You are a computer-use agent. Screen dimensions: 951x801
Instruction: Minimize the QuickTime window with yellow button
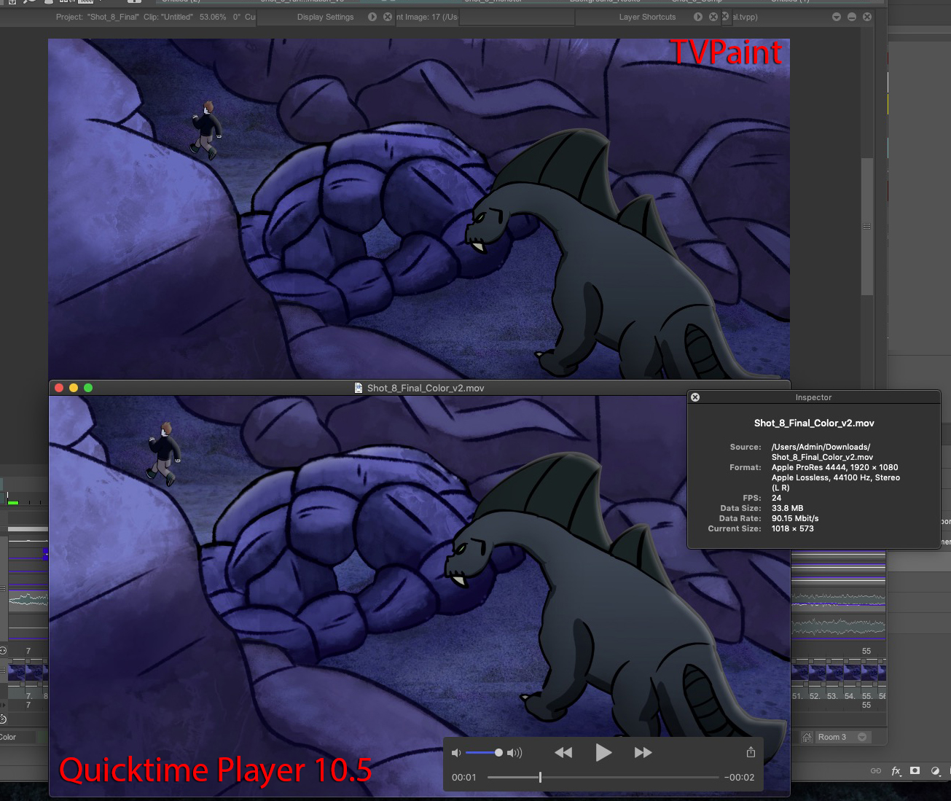pyautogui.click(x=74, y=388)
